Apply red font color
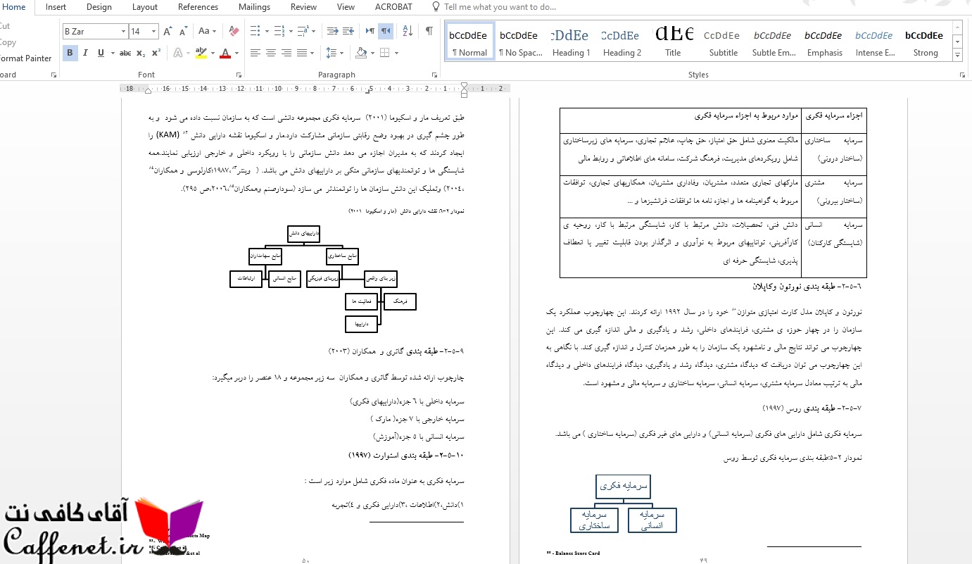The width and height of the screenshot is (972, 564). point(225,53)
